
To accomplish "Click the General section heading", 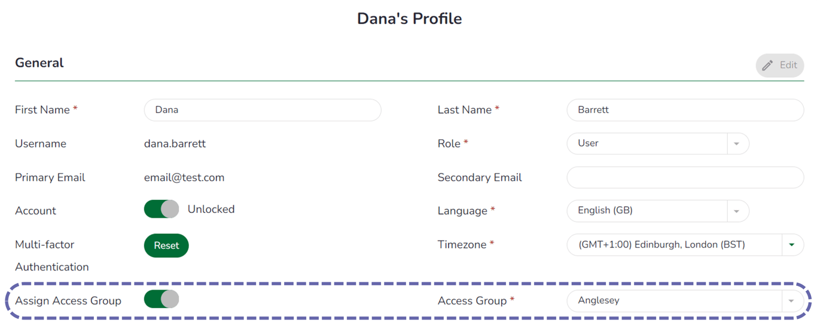I will tap(39, 63).
